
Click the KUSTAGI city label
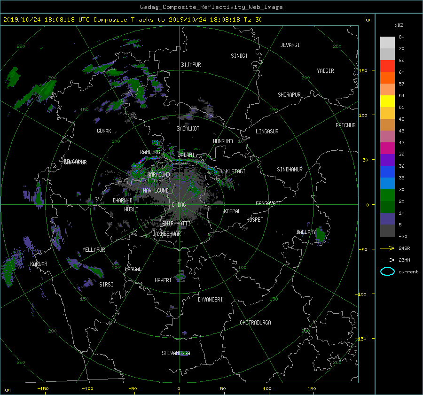235,171
